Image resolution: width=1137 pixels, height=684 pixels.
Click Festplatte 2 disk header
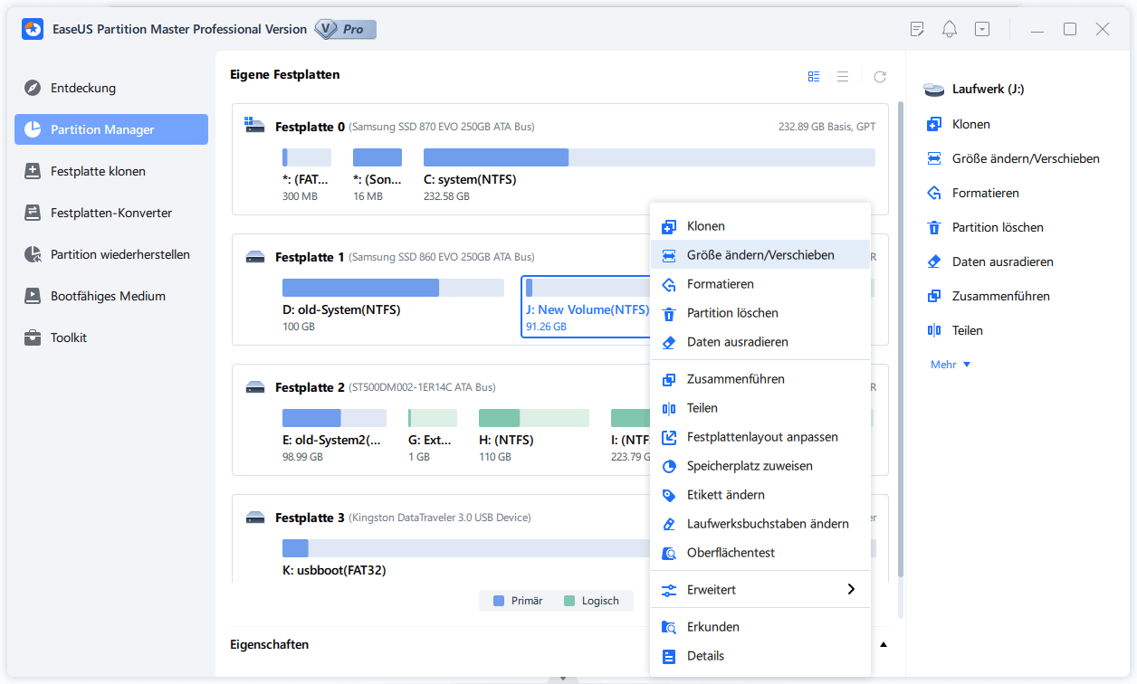coord(310,388)
